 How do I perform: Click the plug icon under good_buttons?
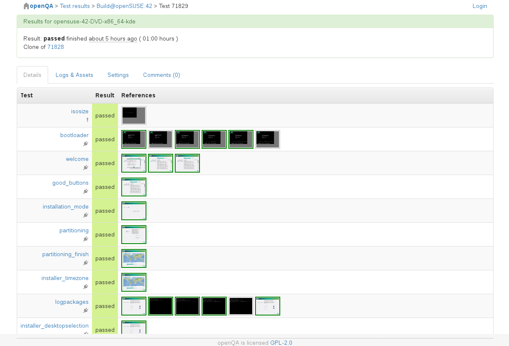(x=86, y=191)
